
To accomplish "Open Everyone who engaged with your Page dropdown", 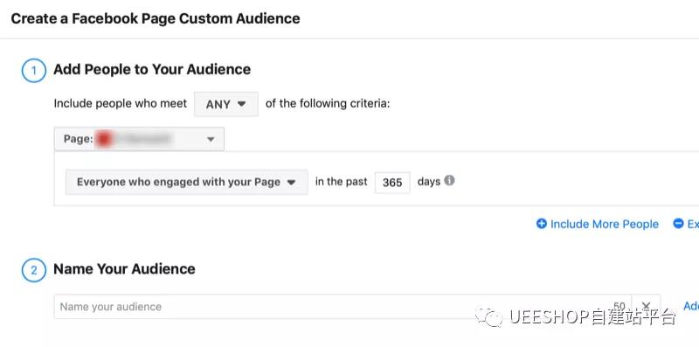I will [187, 182].
